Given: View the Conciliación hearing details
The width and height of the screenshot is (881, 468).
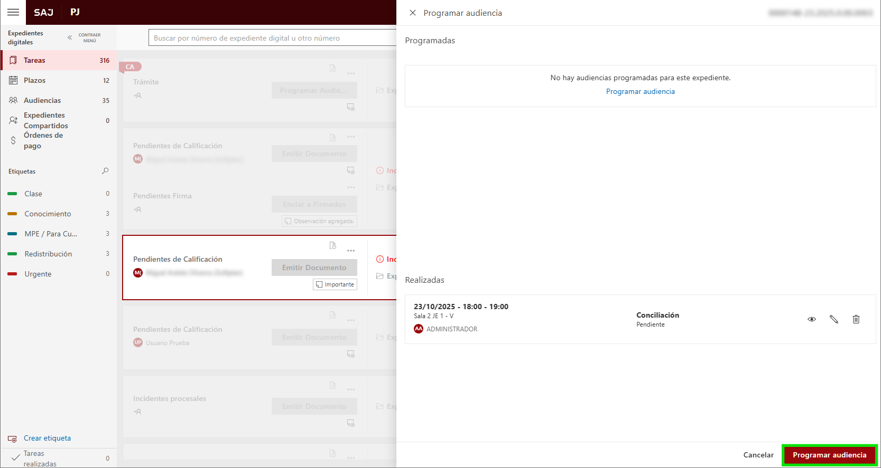Looking at the screenshot, I should click(x=812, y=319).
